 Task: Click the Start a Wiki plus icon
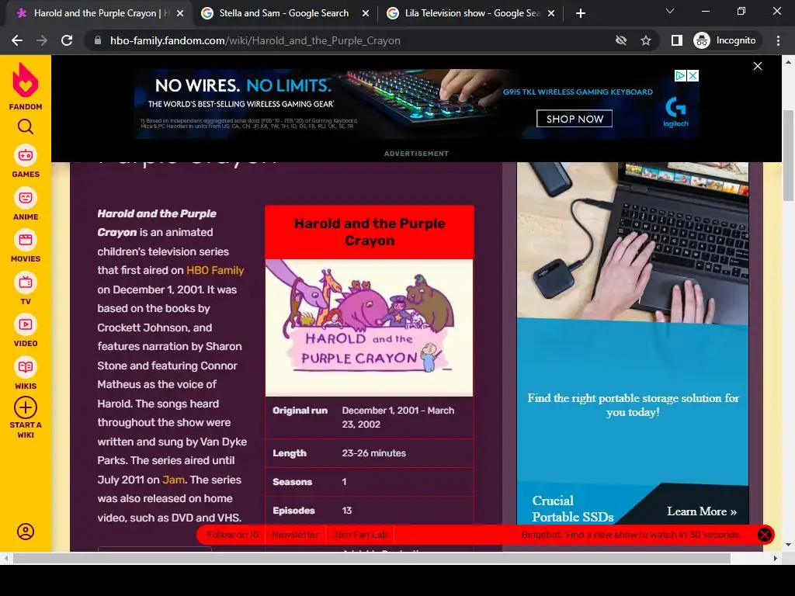[26, 407]
